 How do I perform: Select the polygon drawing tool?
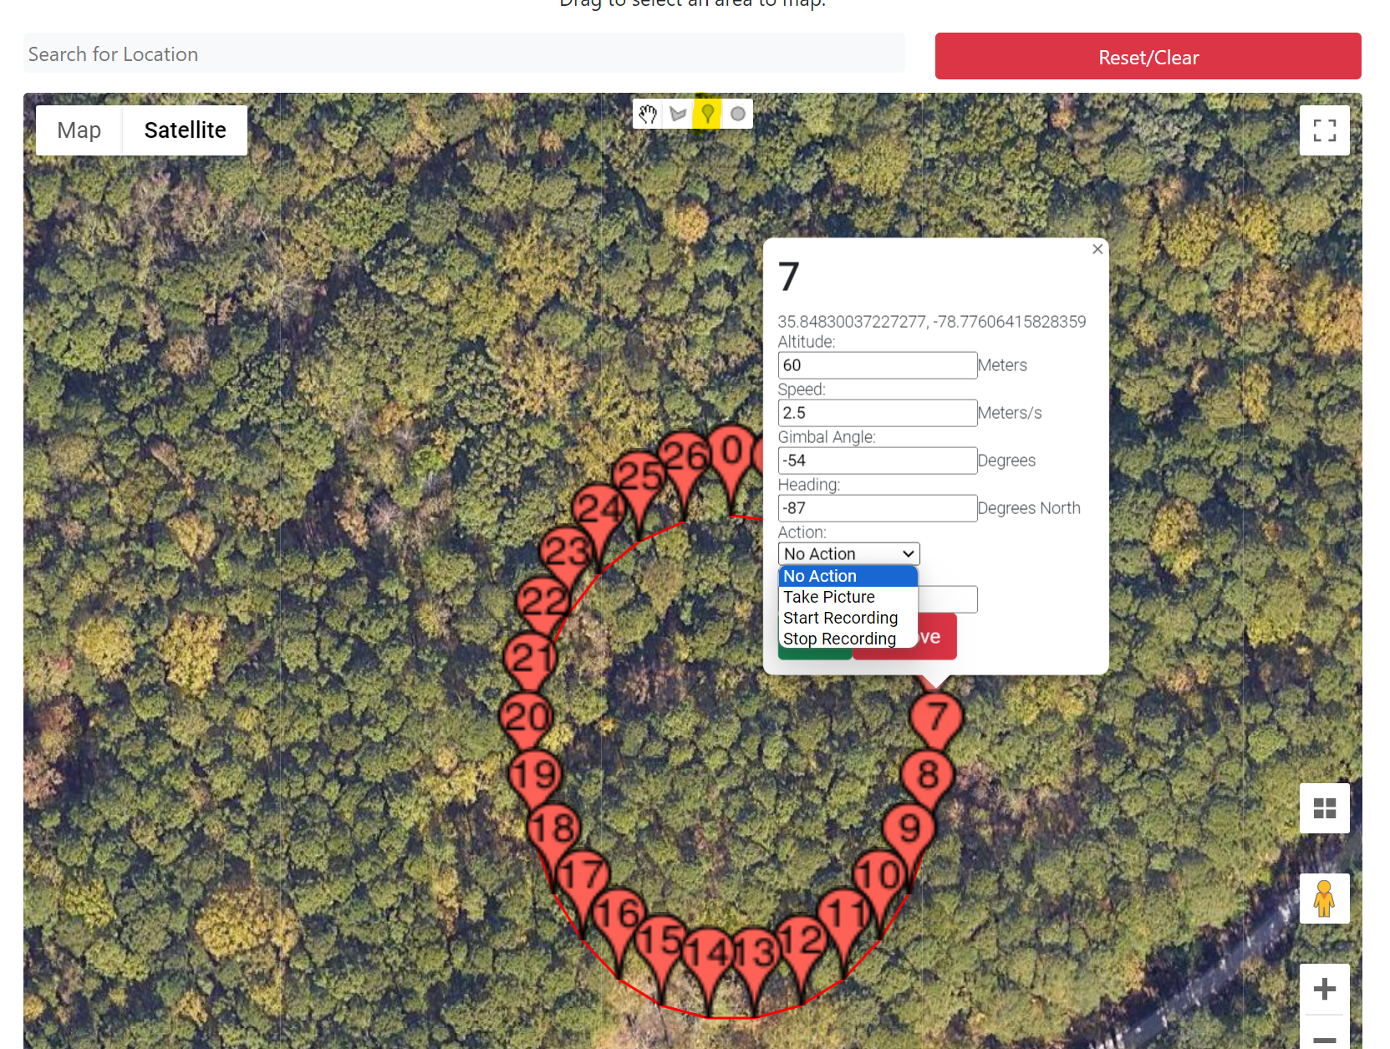pyautogui.click(x=678, y=114)
